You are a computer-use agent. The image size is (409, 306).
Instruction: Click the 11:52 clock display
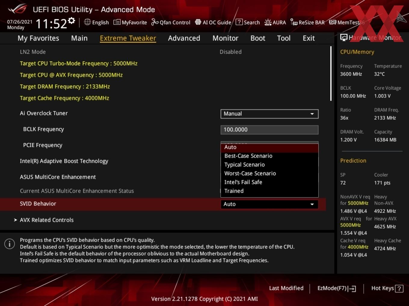(x=51, y=23)
